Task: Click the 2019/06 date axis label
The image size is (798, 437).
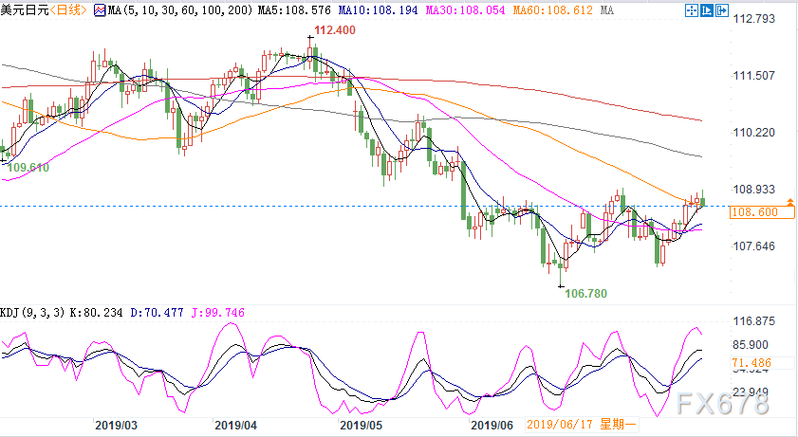Action: tap(492, 426)
